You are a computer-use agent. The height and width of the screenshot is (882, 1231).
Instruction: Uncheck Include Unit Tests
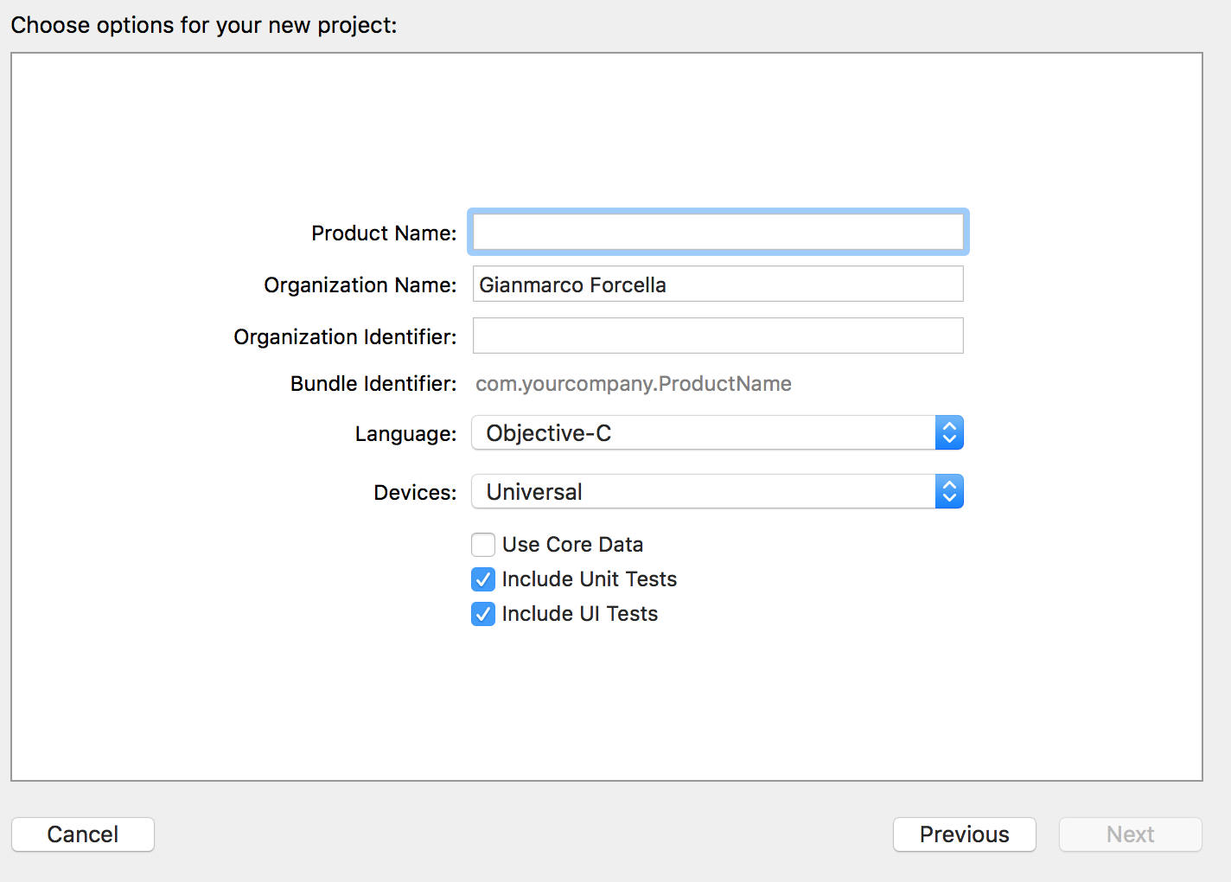(x=483, y=578)
